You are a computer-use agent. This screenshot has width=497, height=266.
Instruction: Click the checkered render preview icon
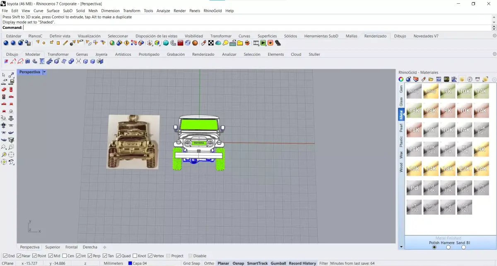tap(211, 43)
